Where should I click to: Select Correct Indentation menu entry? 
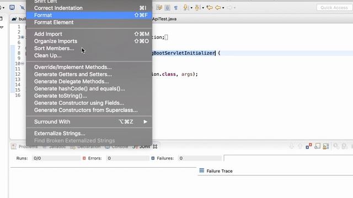point(89,8)
